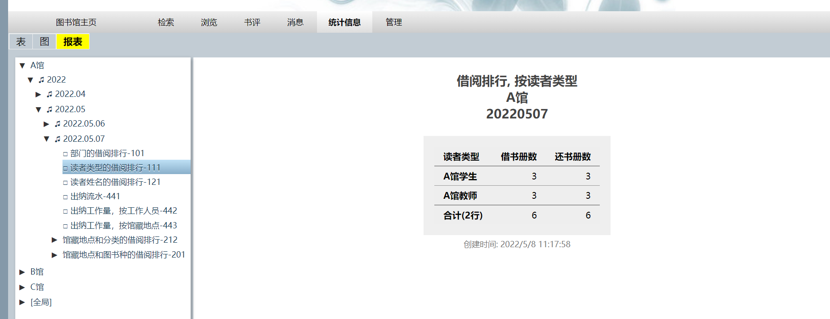Expand the C馆 tree node arrow
This screenshot has width=830, height=319.
[x=22, y=287]
